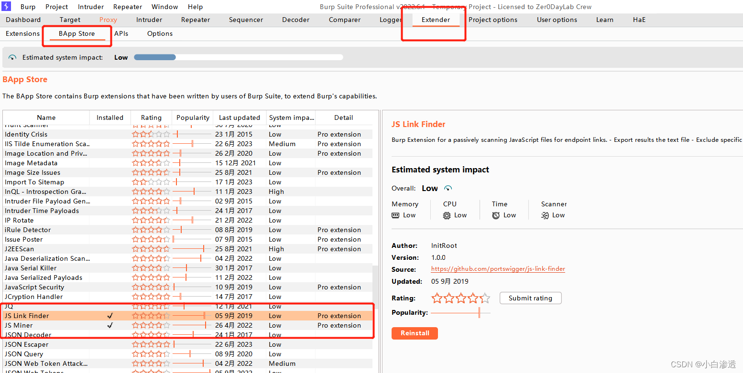Select the Java Serial Killer row
This screenshot has width=743, height=373.
187,268
